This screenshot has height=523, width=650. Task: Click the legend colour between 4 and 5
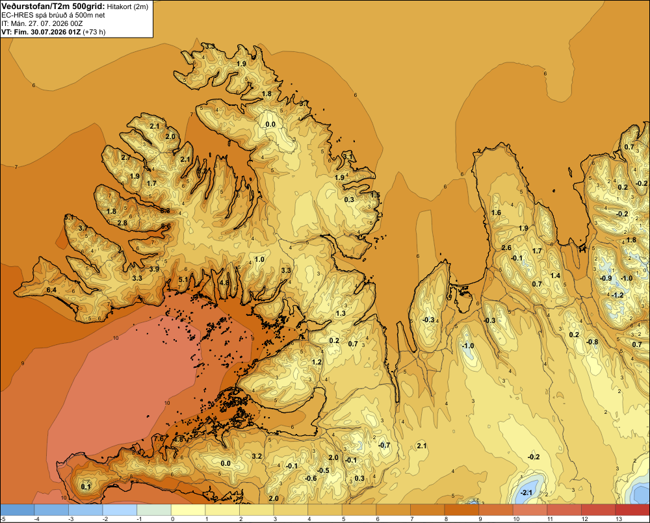coord(324,510)
